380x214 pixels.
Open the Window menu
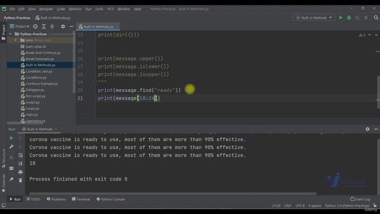point(123,9)
